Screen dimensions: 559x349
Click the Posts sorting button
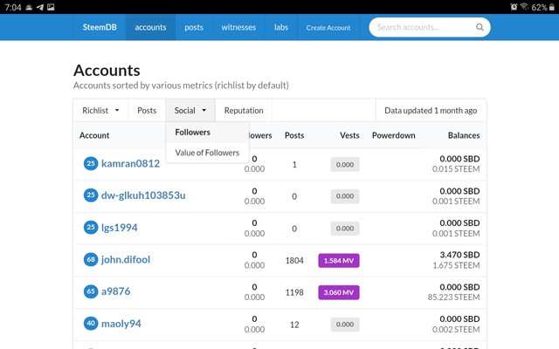pyautogui.click(x=147, y=111)
